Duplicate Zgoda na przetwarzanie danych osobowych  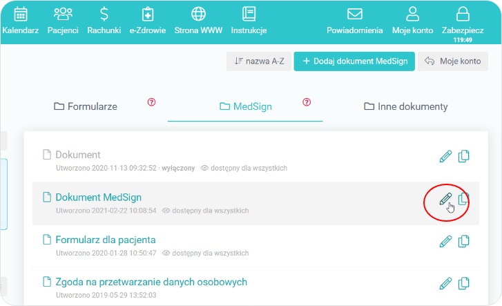(463, 284)
